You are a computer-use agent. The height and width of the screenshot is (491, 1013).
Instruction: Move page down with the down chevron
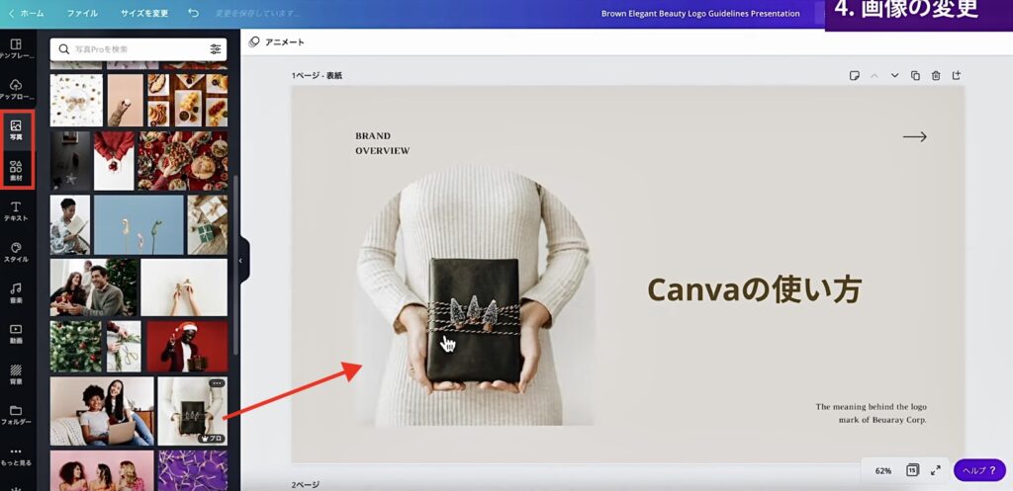coord(894,75)
